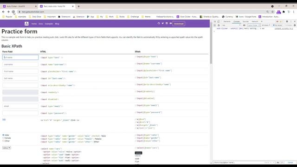Open the Popular bookmark folder
297x167 pixels.
(x=7, y=17)
